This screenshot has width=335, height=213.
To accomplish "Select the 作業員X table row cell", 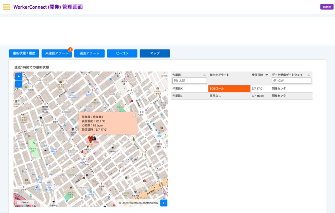I will [189, 89].
